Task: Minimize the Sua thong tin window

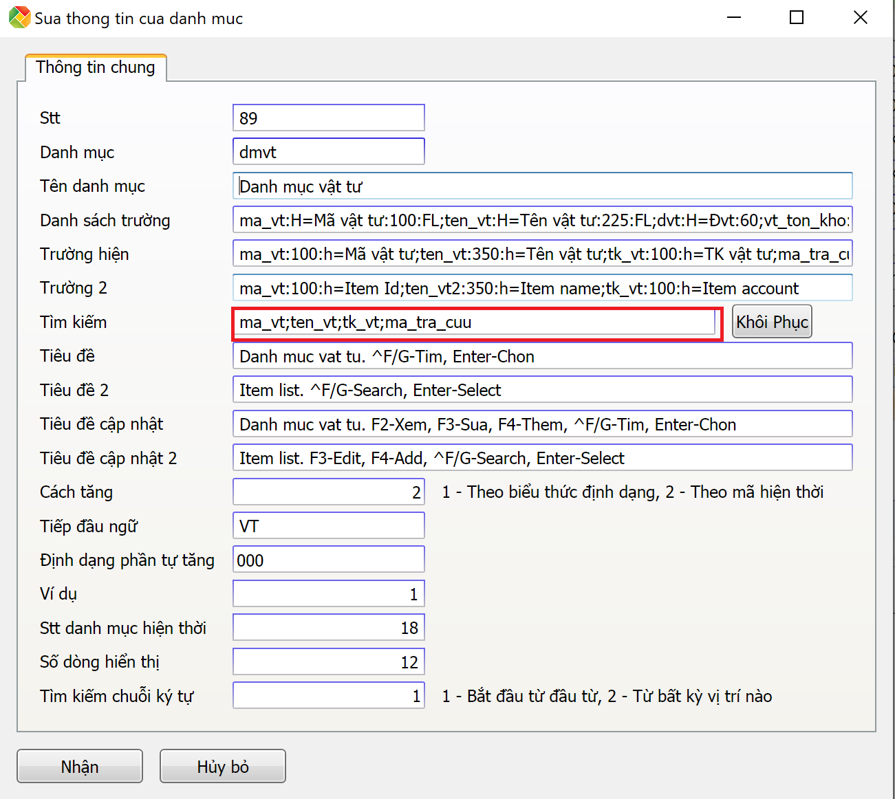Action: coord(734,18)
